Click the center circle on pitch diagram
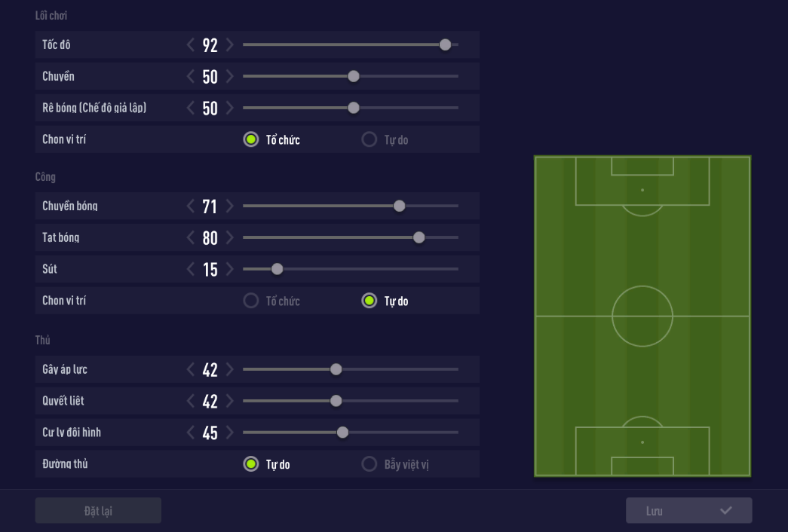Screen dimensions: 788x532 642,316
